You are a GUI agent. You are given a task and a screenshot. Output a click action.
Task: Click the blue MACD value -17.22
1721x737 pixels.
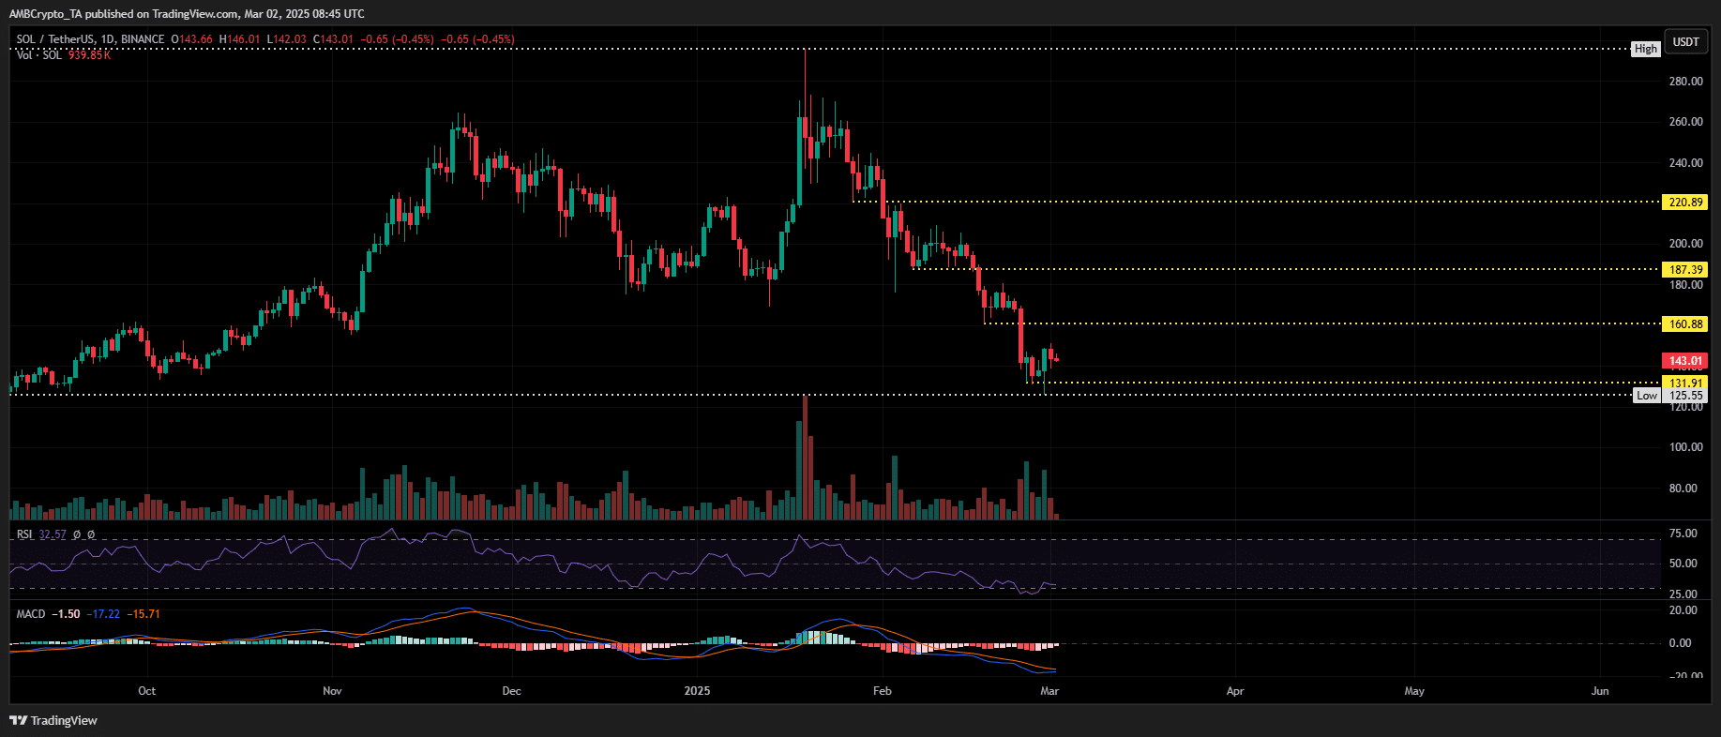(x=104, y=614)
